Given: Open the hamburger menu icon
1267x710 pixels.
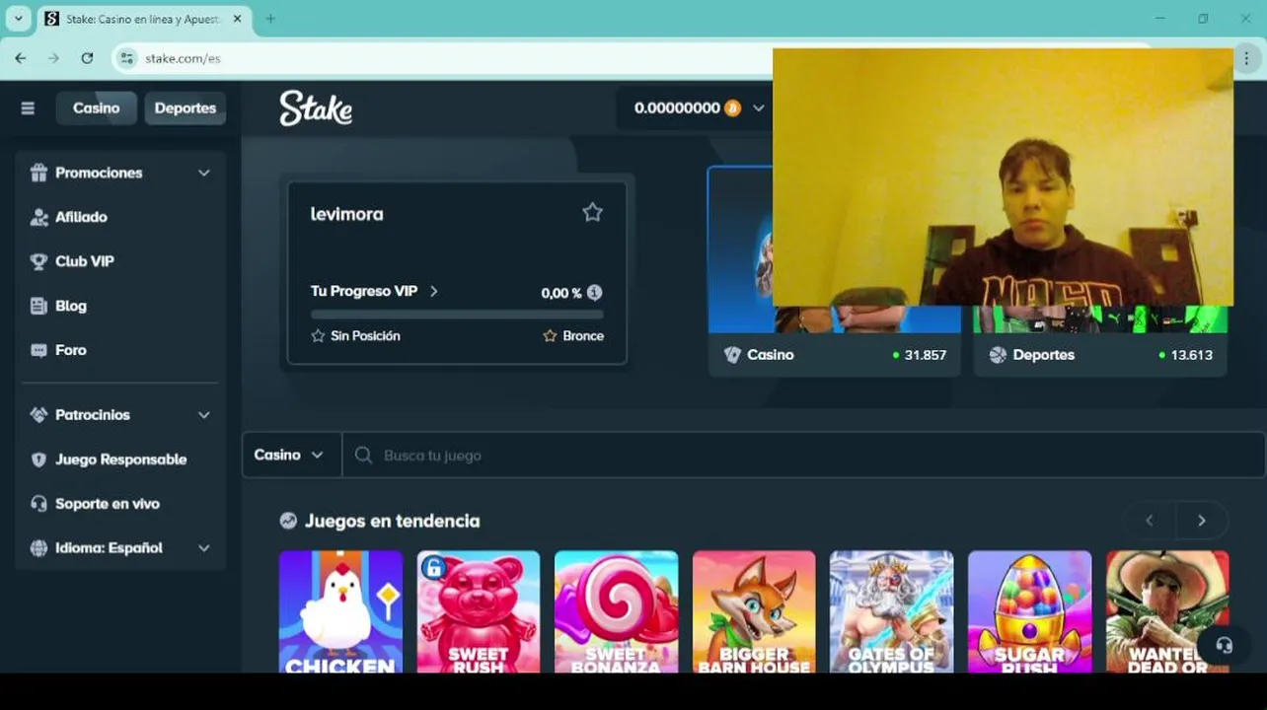Looking at the screenshot, I should (x=28, y=108).
